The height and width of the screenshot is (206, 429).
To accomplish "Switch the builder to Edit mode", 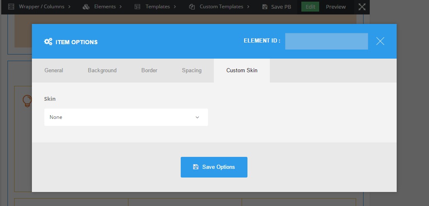I will 310,7.
